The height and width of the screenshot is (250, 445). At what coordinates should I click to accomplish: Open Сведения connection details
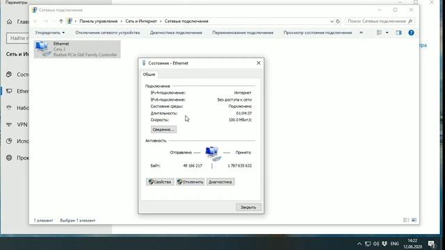[163, 130]
